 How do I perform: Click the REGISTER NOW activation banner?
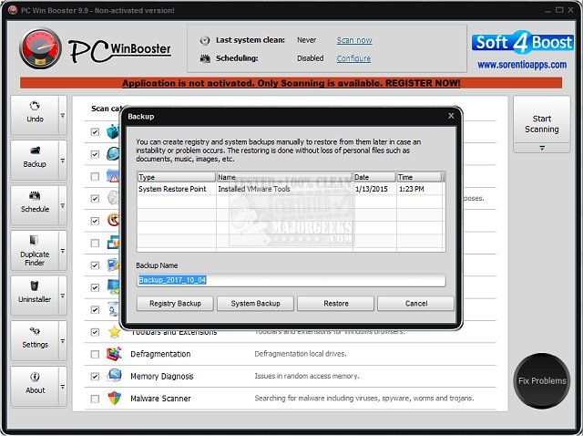click(x=291, y=83)
